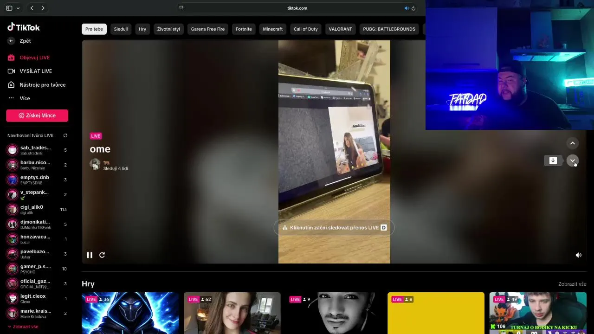Click Zobrazit vše for Hry

572,284
